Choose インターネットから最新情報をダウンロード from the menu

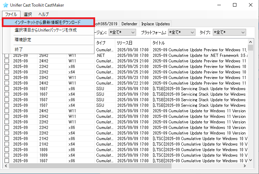48,22
